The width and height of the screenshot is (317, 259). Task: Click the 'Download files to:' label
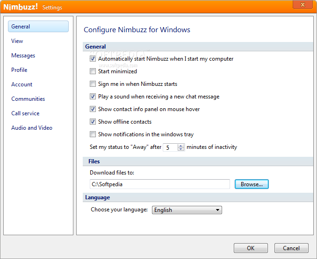(112, 173)
